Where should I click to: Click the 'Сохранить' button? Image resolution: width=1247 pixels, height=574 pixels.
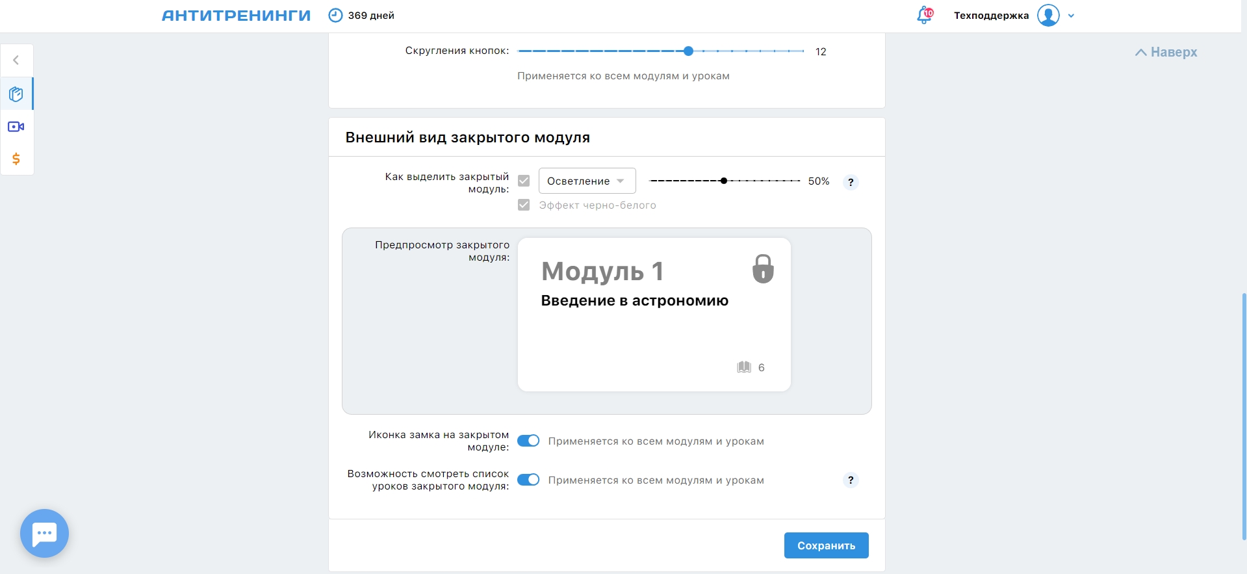pyautogui.click(x=826, y=545)
